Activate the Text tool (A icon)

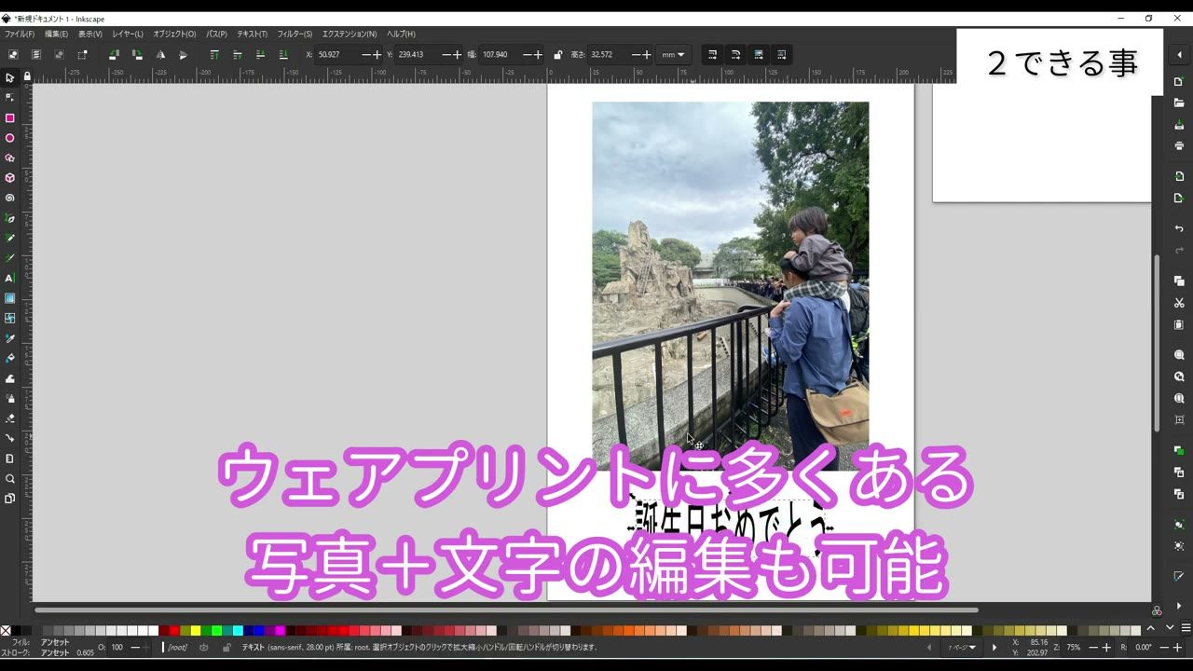(10, 278)
